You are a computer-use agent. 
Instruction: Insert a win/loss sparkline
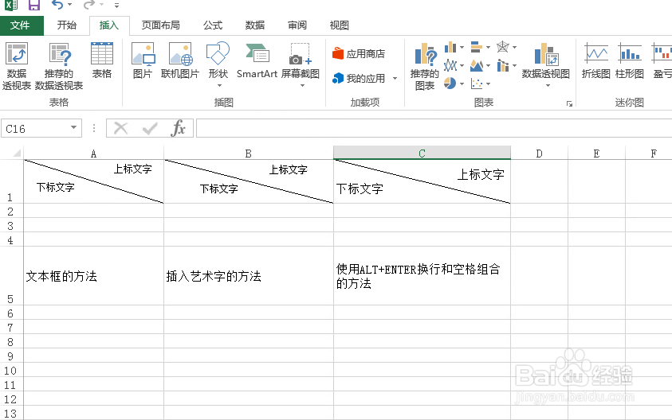[662, 60]
